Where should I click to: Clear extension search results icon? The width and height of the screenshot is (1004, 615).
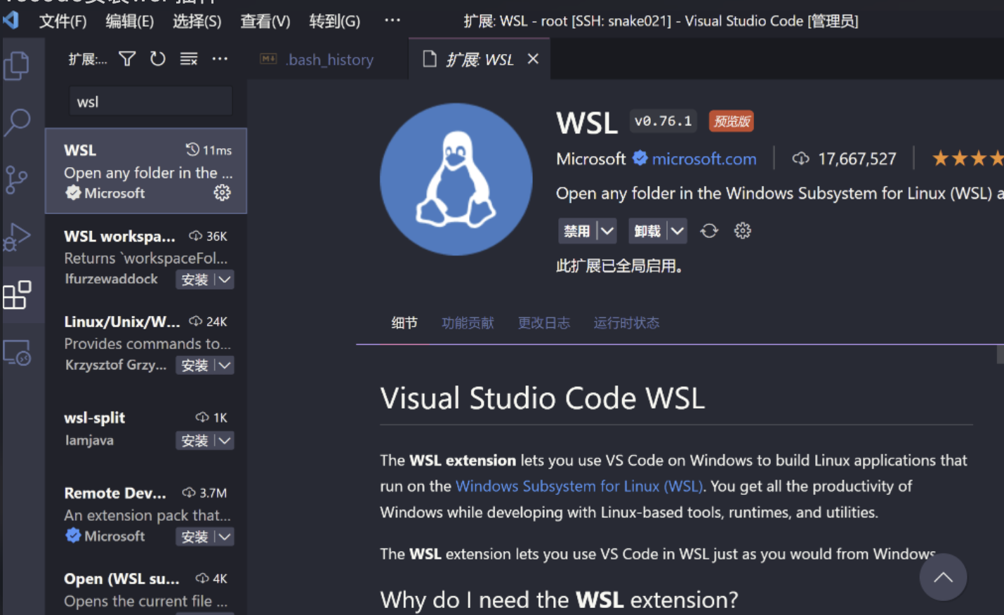(189, 59)
